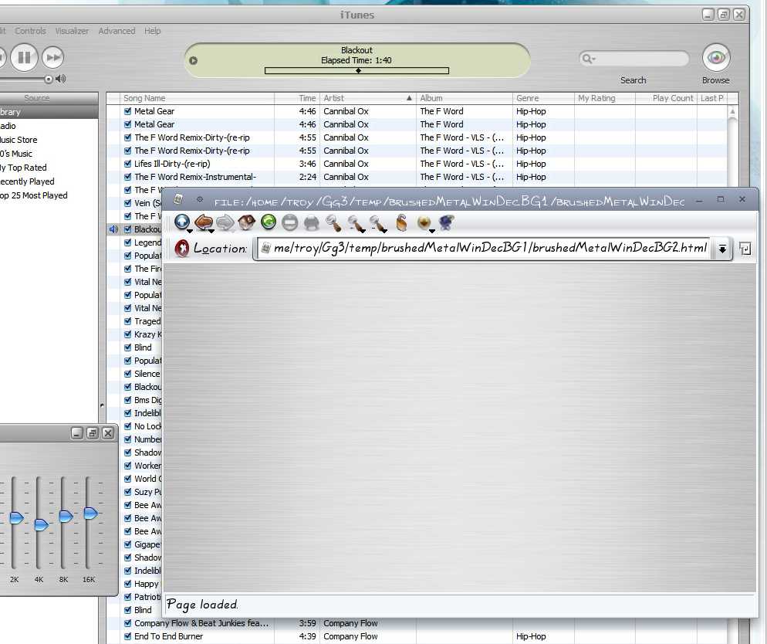Click the Go button right of Location bar
Viewport: 767px width, 644px height.
pos(745,249)
